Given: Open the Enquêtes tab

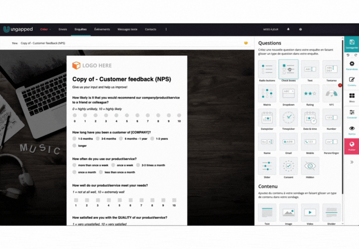Looking at the screenshot, I should [81, 30].
